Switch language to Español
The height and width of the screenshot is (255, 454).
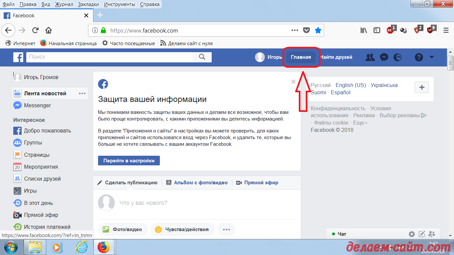[x=341, y=93]
